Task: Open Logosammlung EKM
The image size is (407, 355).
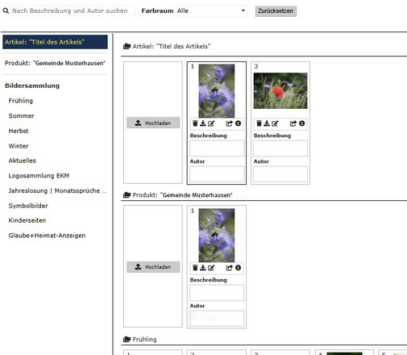Action: coord(39,176)
